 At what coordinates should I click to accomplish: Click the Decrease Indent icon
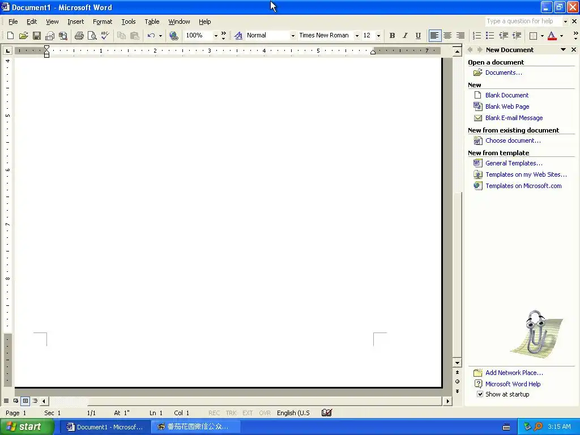click(504, 36)
